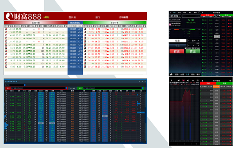Click the order icon on the put row with bid 34.00
Screen dimensions: 235x148
(x=6, y=35)
